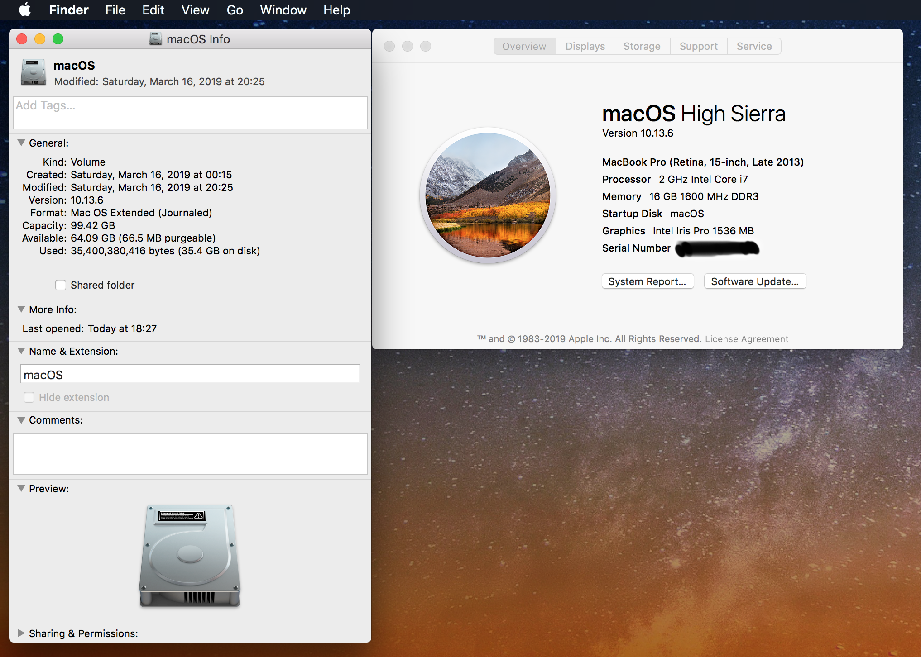
Task: Collapse the General section
Action: pyautogui.click(x=21, y=143)
